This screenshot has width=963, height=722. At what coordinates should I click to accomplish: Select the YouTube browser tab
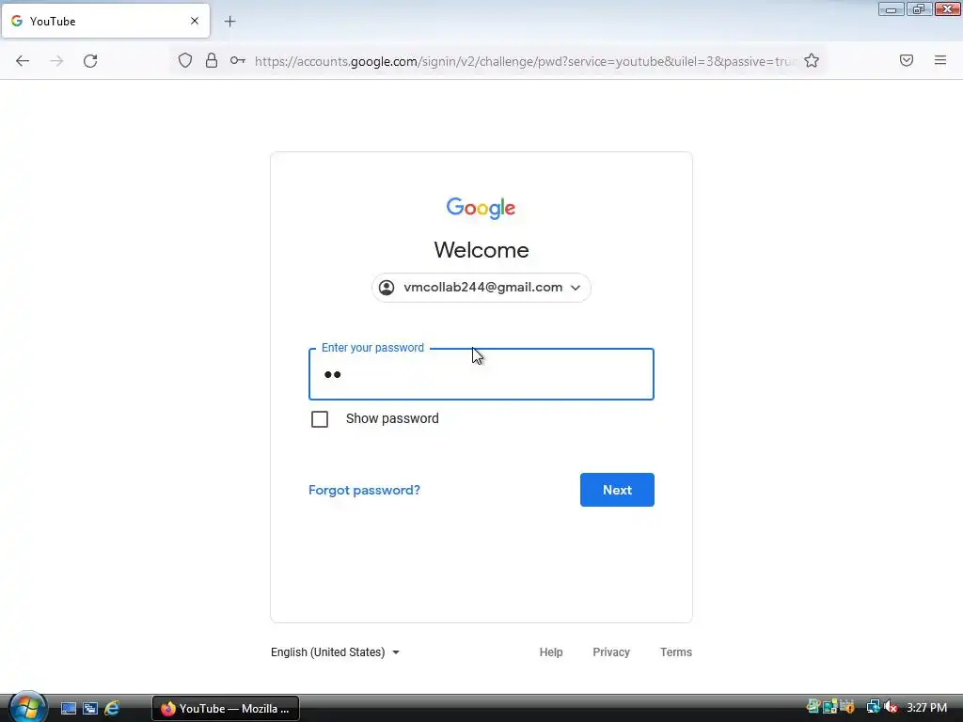tap(105, 21)
